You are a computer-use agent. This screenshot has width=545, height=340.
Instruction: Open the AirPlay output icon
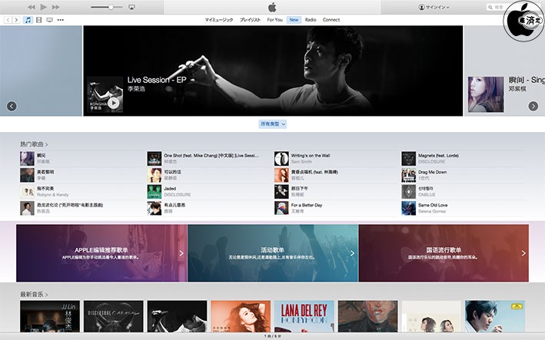point(131,7)
